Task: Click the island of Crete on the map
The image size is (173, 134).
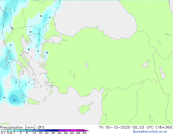Action: click(33, 101)
